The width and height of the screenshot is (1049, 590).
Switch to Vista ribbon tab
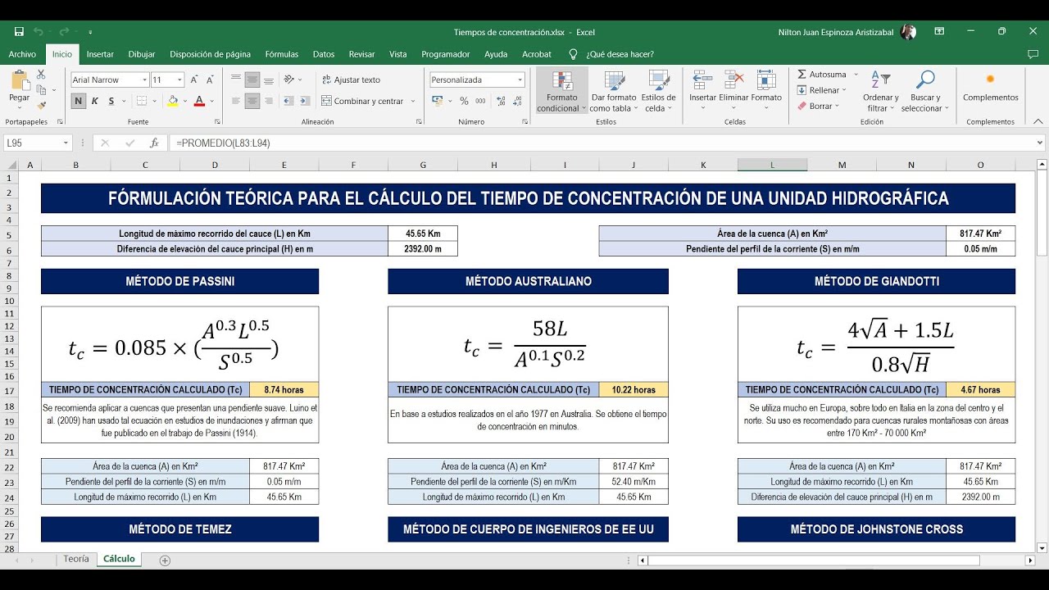pyautogui.click(x=398, y=54)
